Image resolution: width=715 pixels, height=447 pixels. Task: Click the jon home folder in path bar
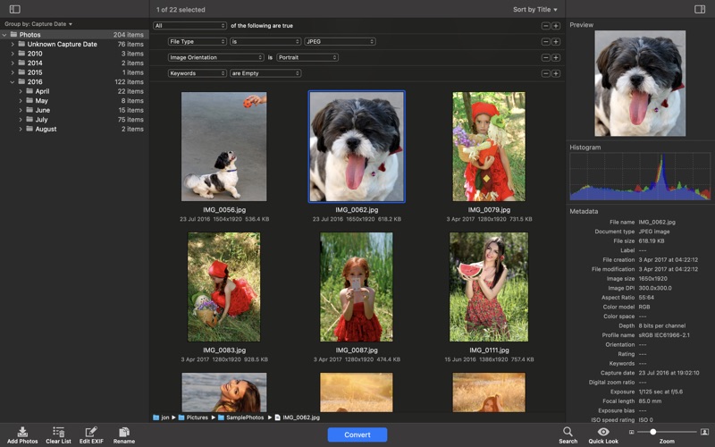[161, 417]
